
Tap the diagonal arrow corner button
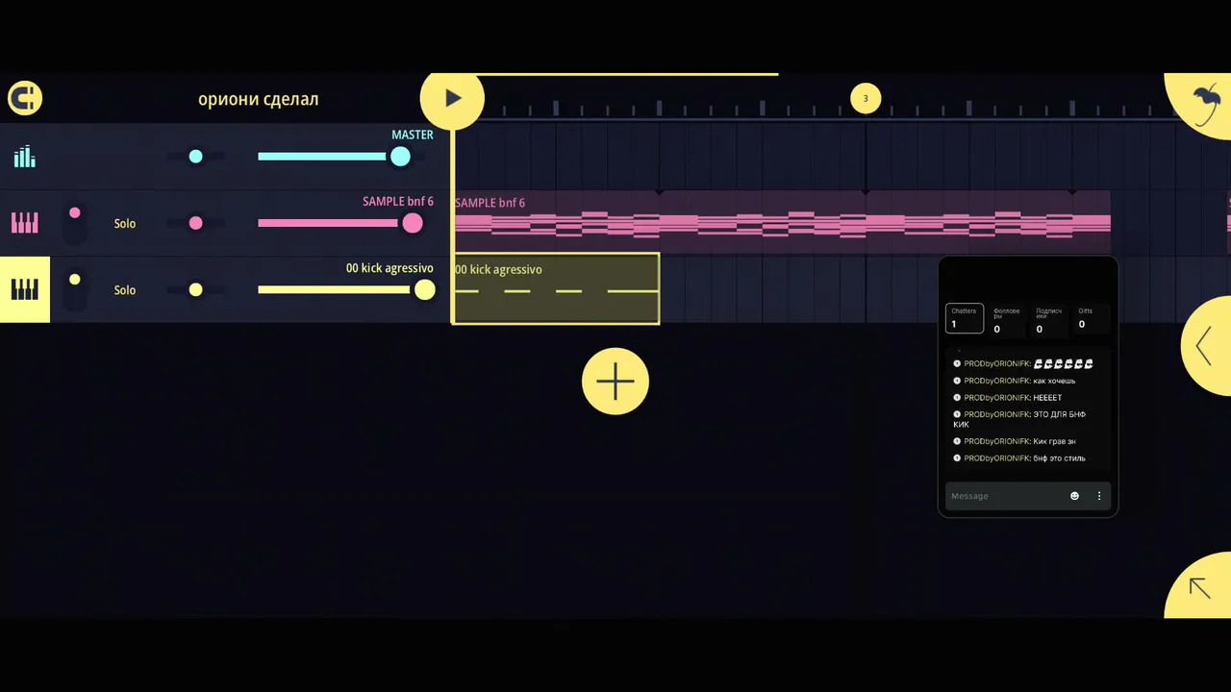click(x=1200, y=587)
